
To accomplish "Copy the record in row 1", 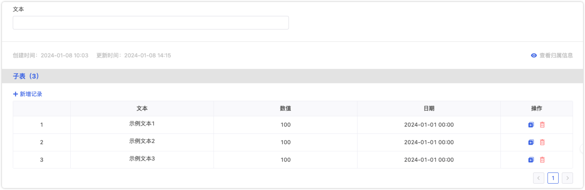I will point(531,125).
